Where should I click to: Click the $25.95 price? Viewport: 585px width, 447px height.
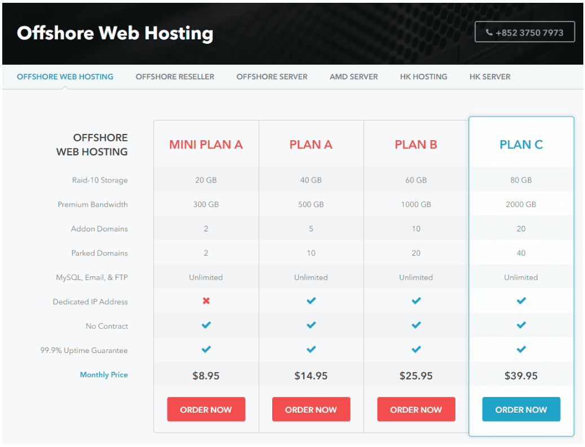pos(416,376)
